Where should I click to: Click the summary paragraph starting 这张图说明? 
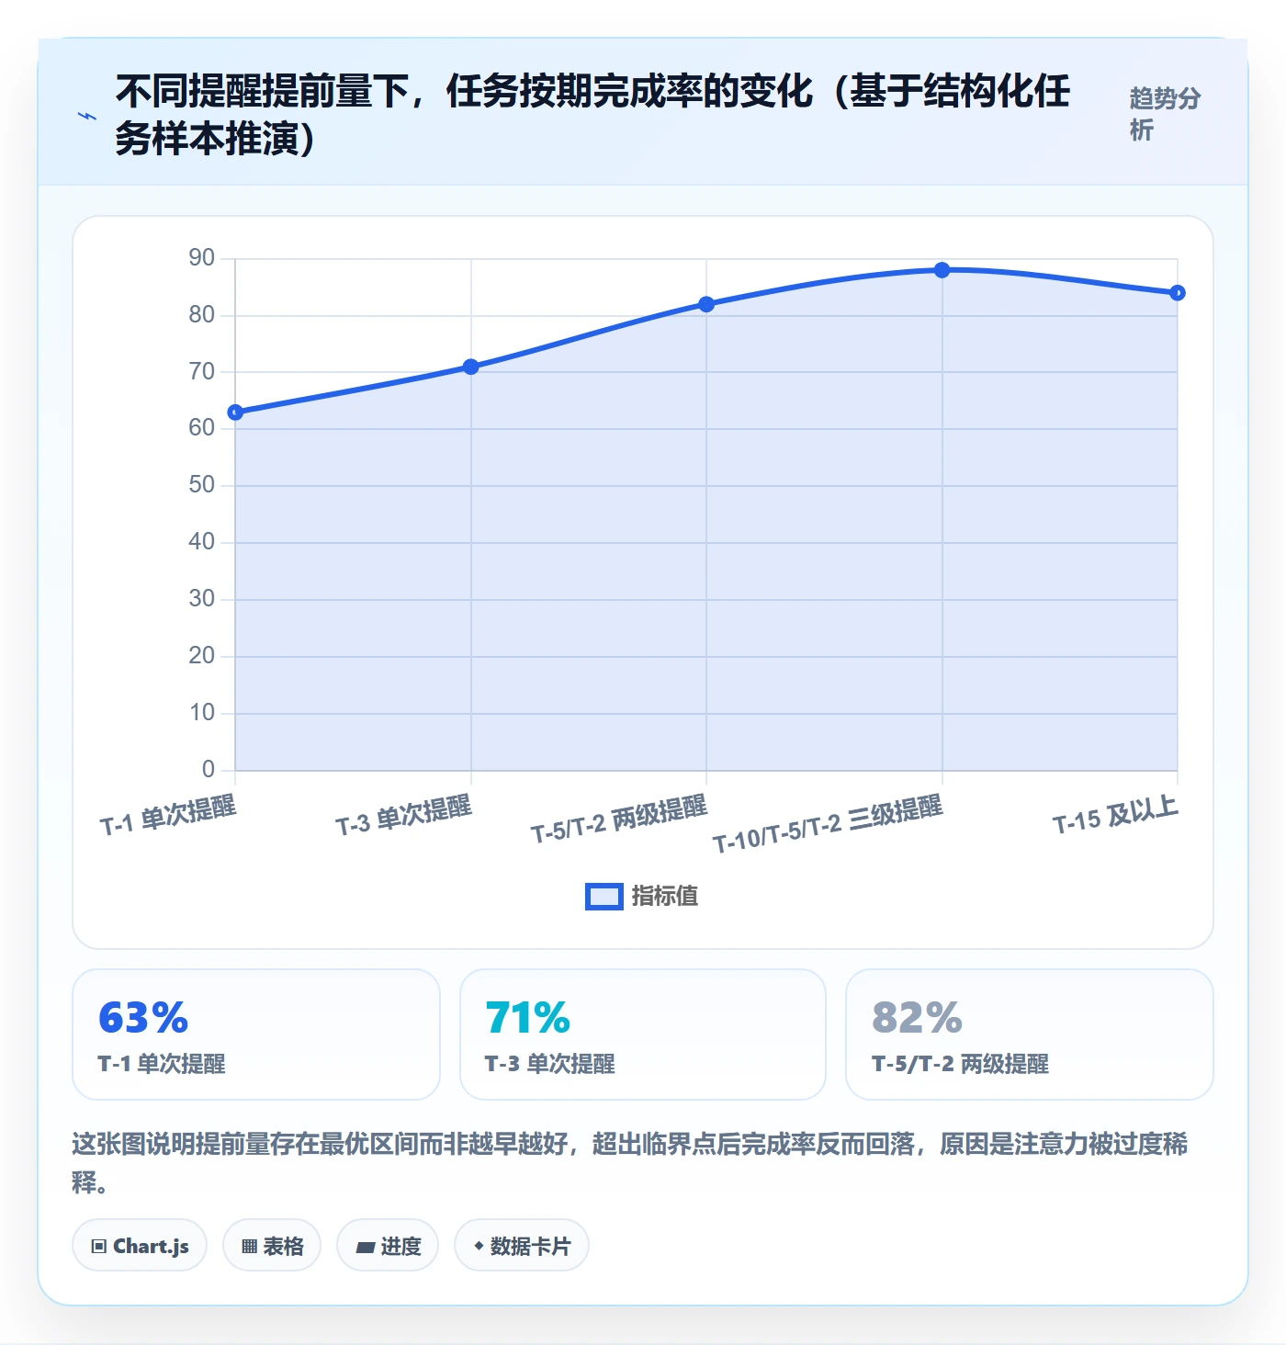click(x=630, y=1162)
